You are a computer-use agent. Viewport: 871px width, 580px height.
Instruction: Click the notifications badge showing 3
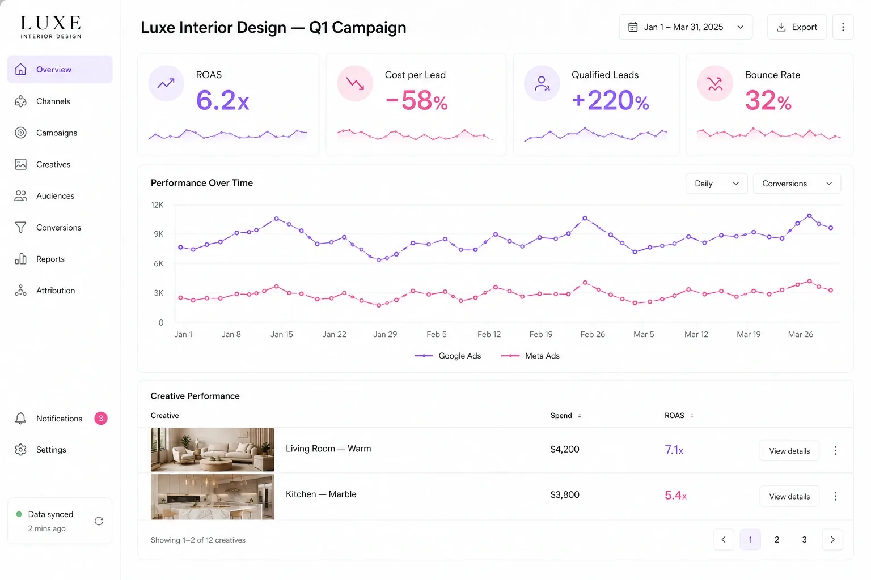[101, 418]
